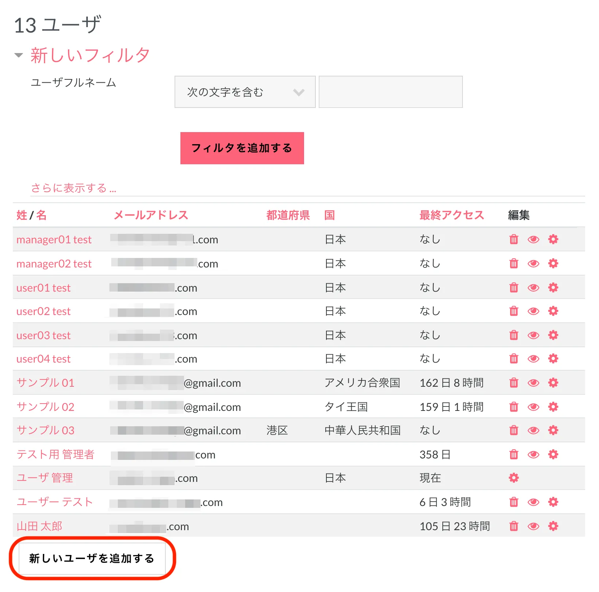Toggle the eye icon for ユーザー テスト
Viewport: 599px width, 592px height.
533,502
